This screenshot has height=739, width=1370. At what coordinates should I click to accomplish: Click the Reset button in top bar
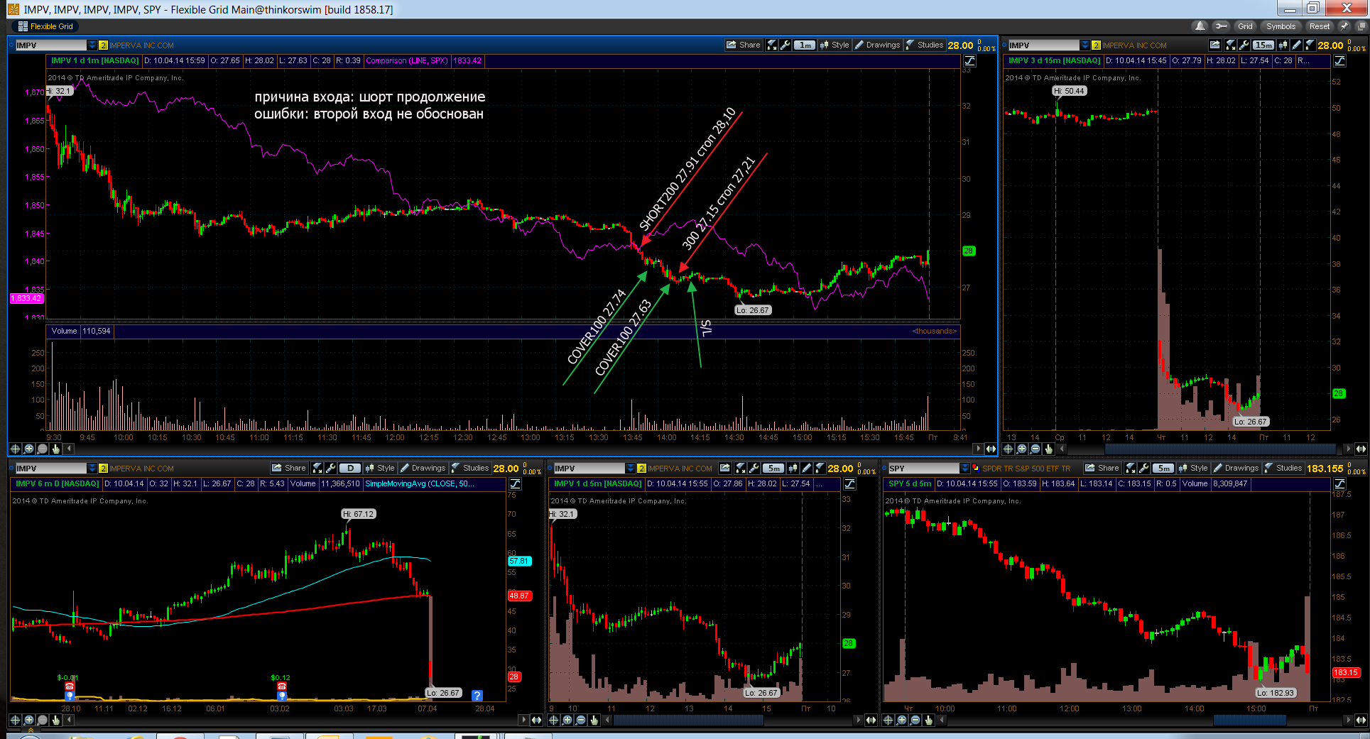pos(1320,26)
